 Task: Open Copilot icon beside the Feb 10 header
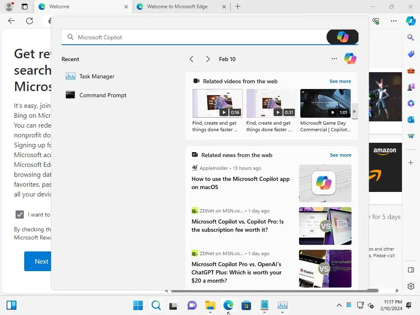click(x=350, y=58)
